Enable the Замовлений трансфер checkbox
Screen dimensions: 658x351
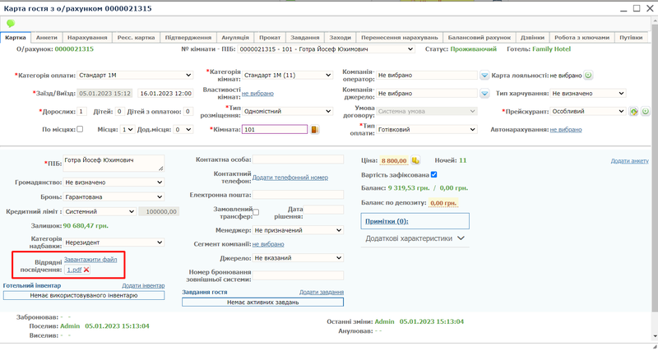[x=255, y=212]
